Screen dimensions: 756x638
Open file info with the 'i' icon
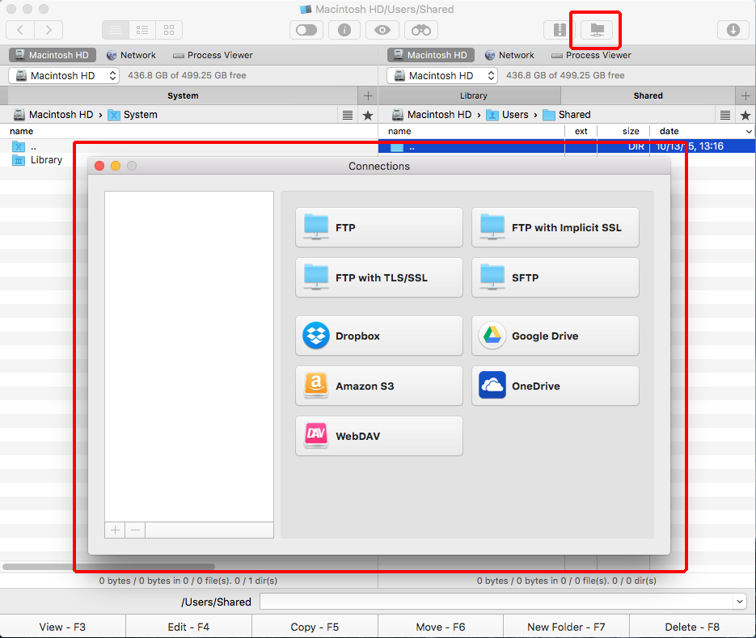tap(344, 30)
